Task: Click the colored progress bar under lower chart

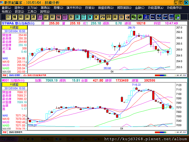Action: pos(161,132)
